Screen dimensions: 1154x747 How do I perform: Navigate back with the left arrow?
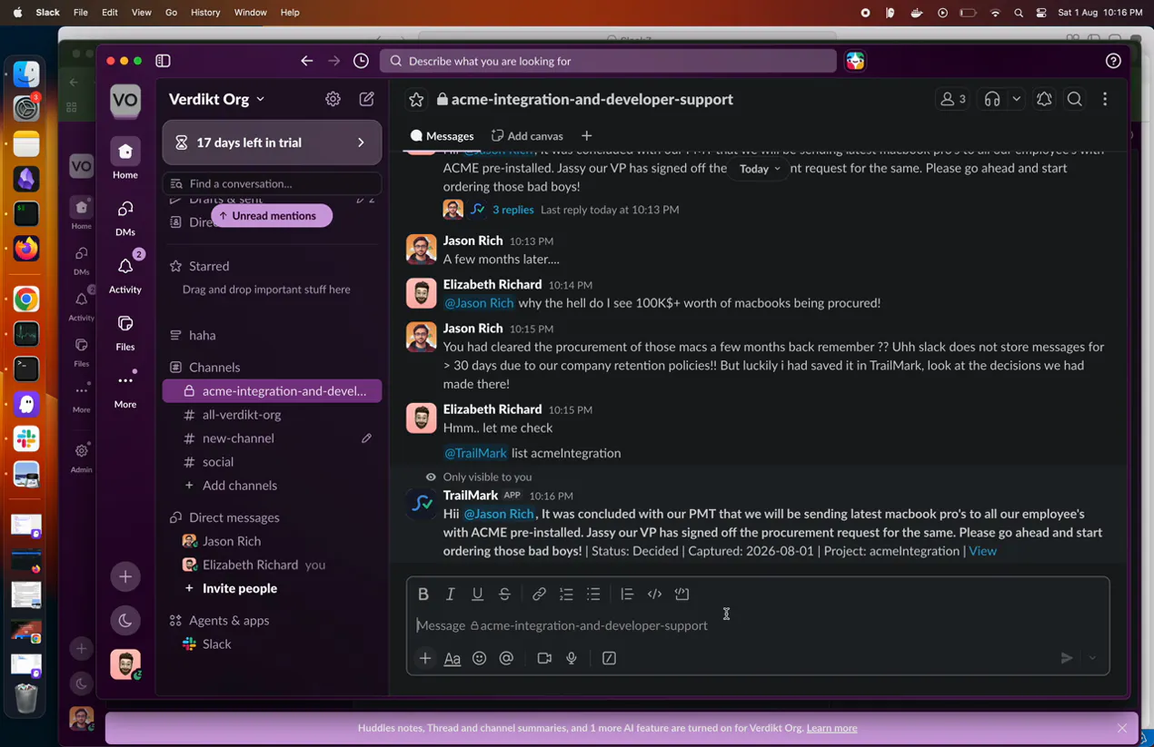(307, 61)
